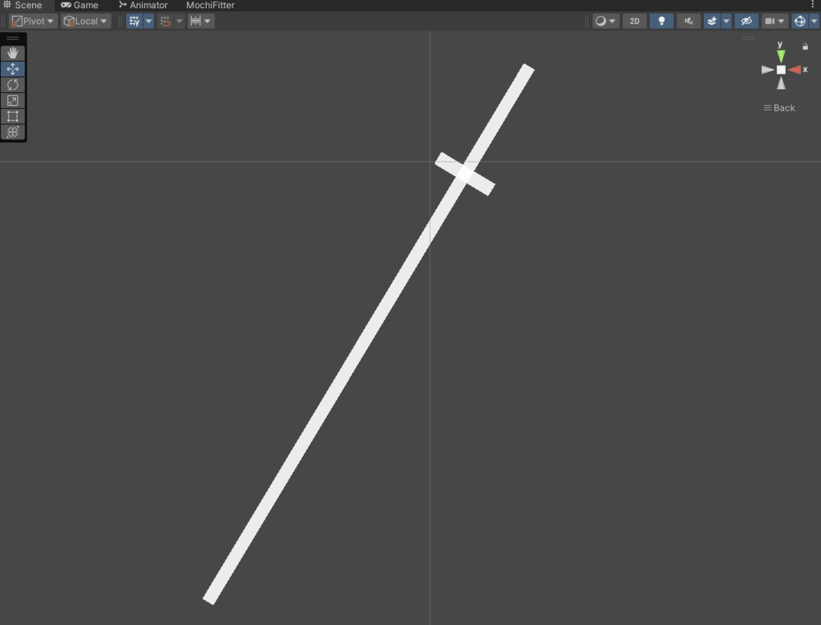Select the Rect transform tool
The width and height of the screenshot is (821, 625).
coord(13,116)
